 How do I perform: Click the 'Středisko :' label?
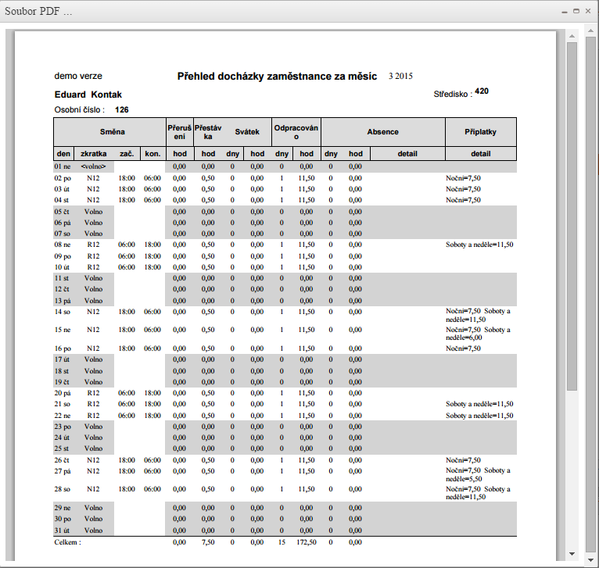pos(453,94)
